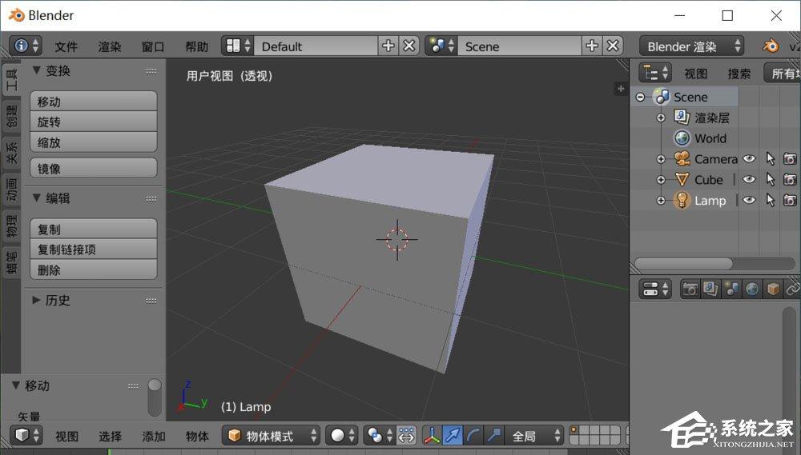Open the Object properties cube icon
801x455 pixels.
(773, 289)
